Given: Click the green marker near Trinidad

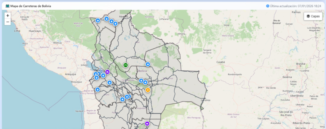Looking at the screenshot, I should pos(125,65).
